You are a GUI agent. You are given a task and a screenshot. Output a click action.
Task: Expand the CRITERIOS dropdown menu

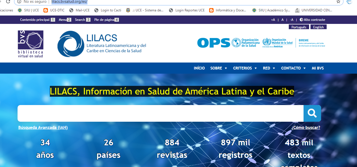coord(245,68)
